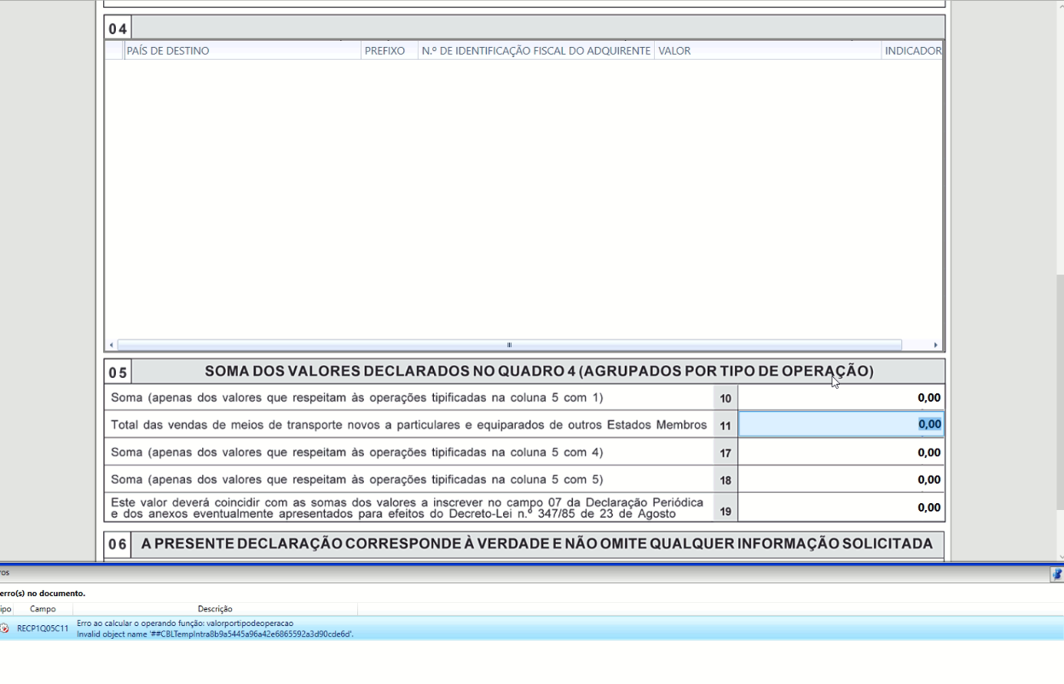Select the RECP1Q05C11 error field cell
Screen dimensions: 1064x684
(x=43, y=629)
